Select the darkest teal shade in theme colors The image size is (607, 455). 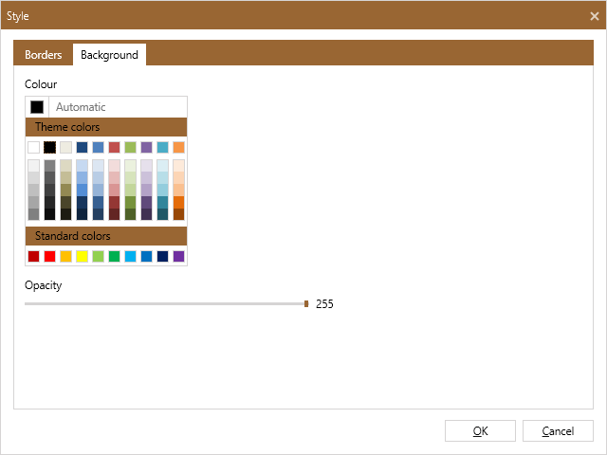coord(162,214)
